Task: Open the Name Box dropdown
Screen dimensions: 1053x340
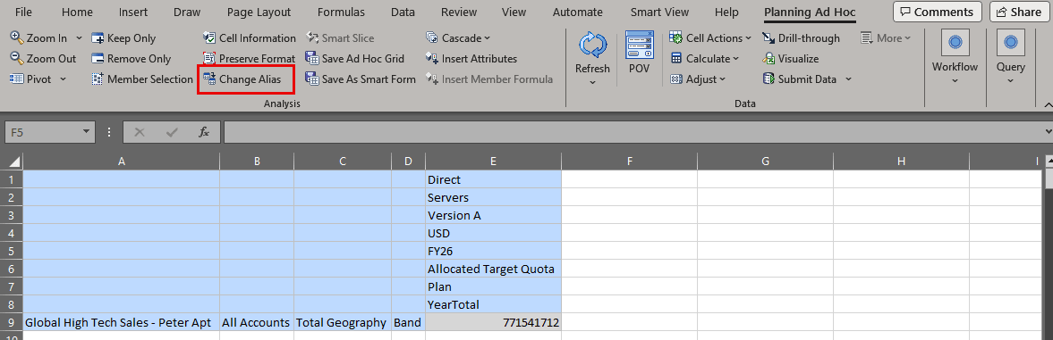Action: point(85,132)
